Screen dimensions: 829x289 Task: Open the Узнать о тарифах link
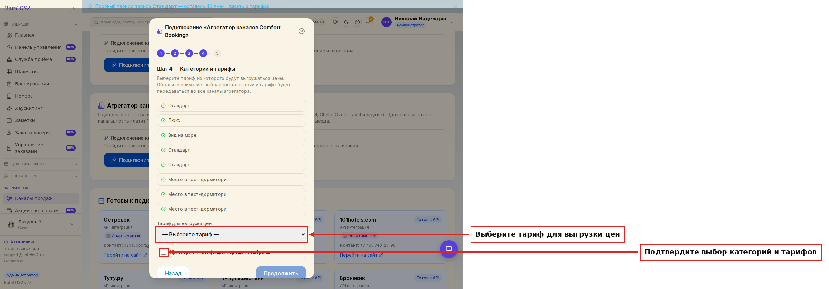coord(249,6)
